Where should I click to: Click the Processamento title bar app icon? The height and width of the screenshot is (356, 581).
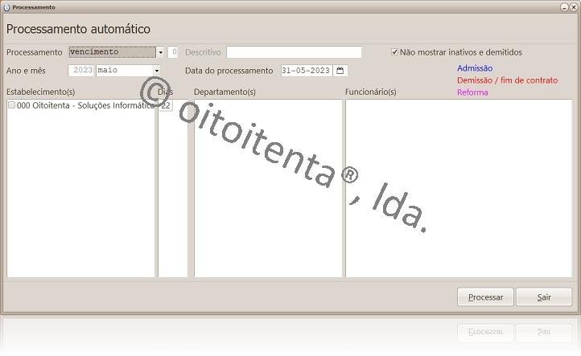[x=6, y=6]
